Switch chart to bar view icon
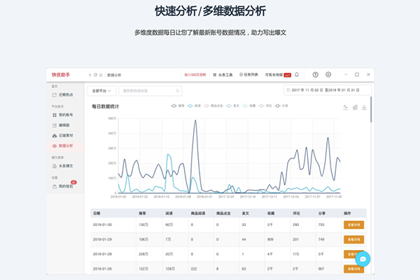Image resolution: width=420 pixels, height=280 pixels. 355,108
